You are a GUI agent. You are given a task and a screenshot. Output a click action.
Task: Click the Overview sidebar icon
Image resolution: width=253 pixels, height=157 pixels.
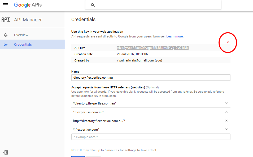pos(6,35)
